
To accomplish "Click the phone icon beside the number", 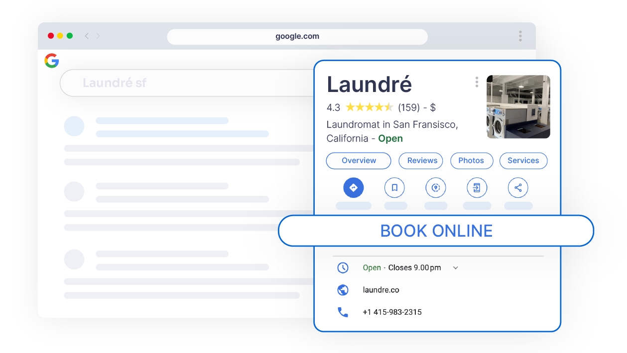I will click(x=343, y=312).
